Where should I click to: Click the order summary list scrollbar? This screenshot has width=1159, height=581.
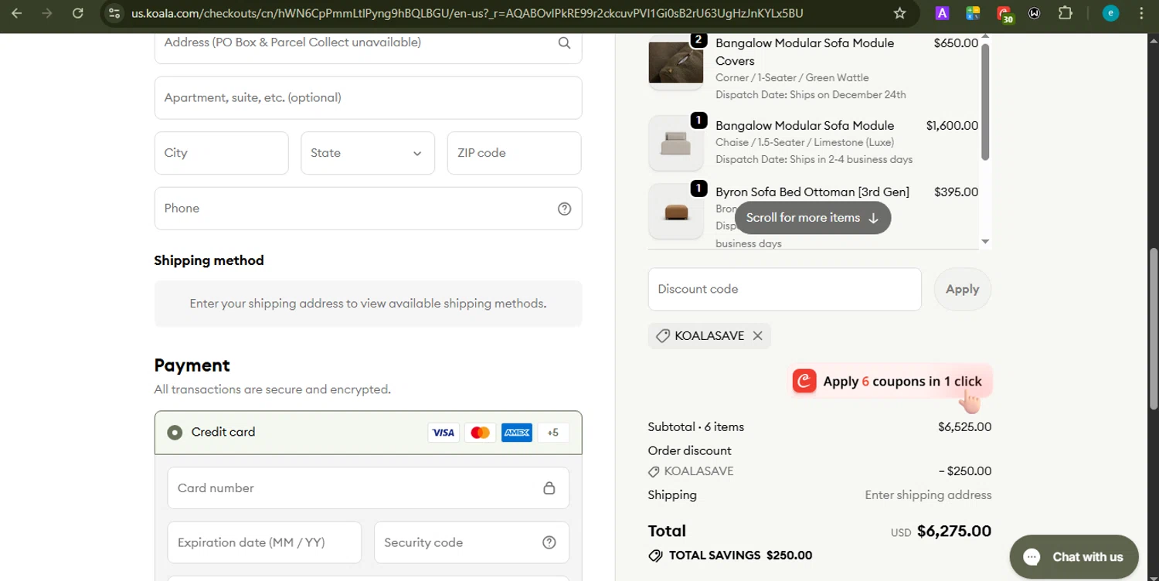pyautogui.click(x=985, y=100)
